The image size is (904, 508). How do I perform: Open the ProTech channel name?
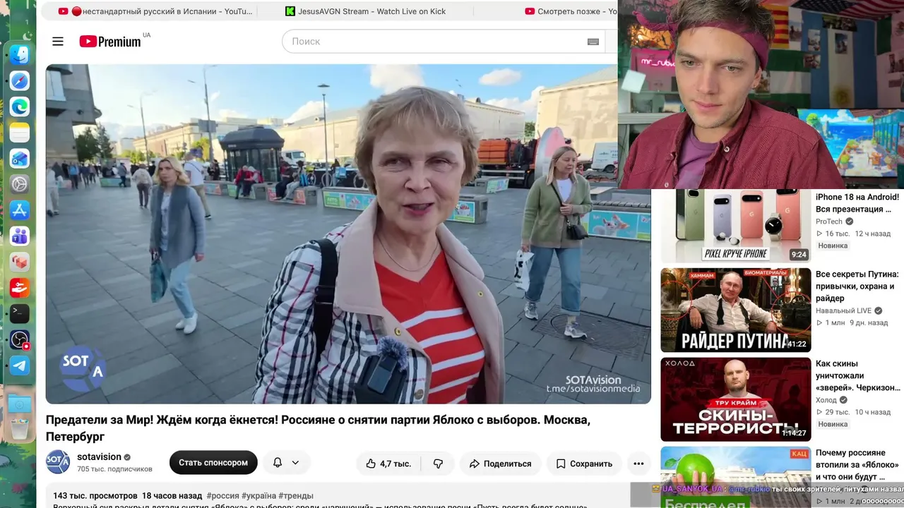pos(829,222)
